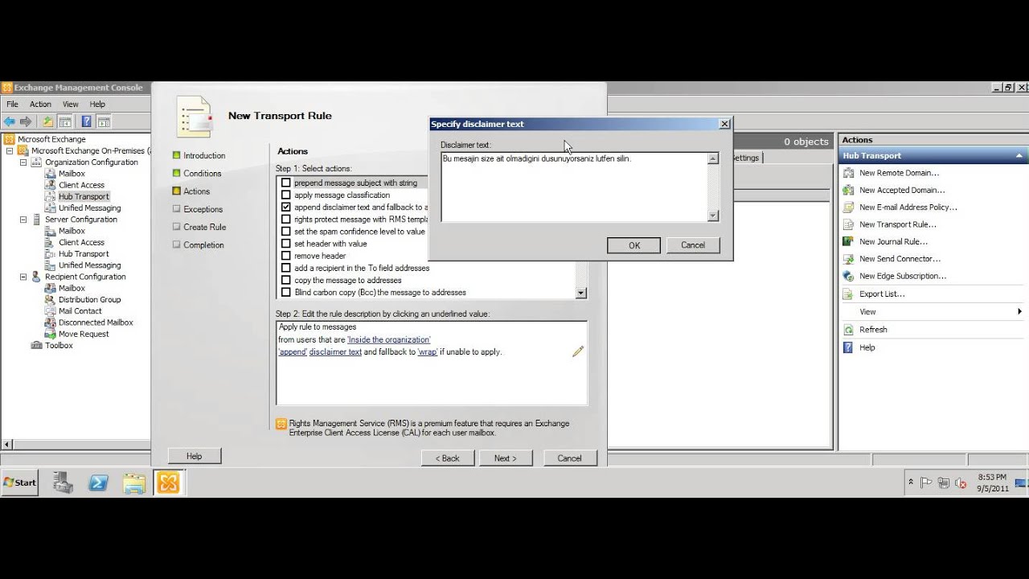
Task: Open the Help menu in the menu bar
Action: click(x=97, y=104)
